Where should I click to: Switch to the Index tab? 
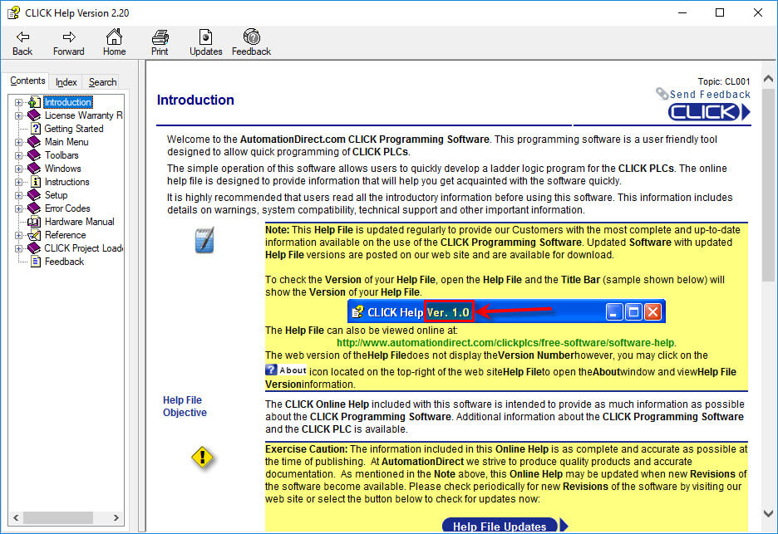(66, 82)
